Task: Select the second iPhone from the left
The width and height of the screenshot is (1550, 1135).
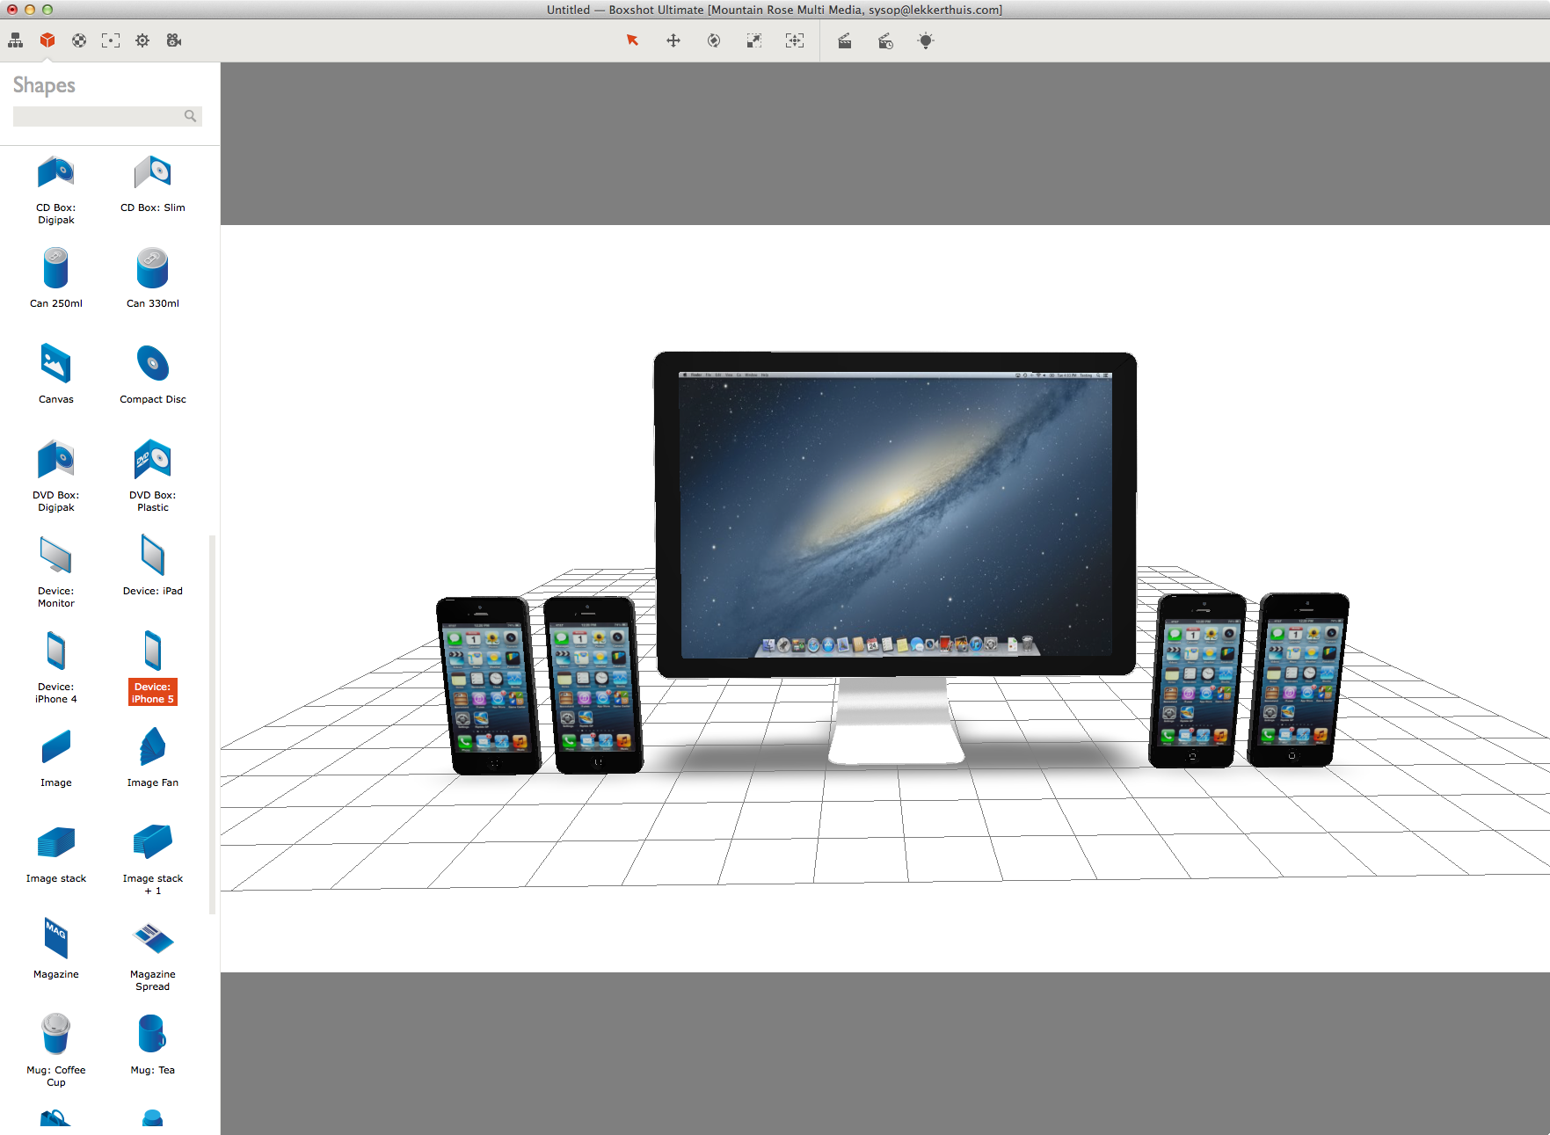Action: point(593,685)
